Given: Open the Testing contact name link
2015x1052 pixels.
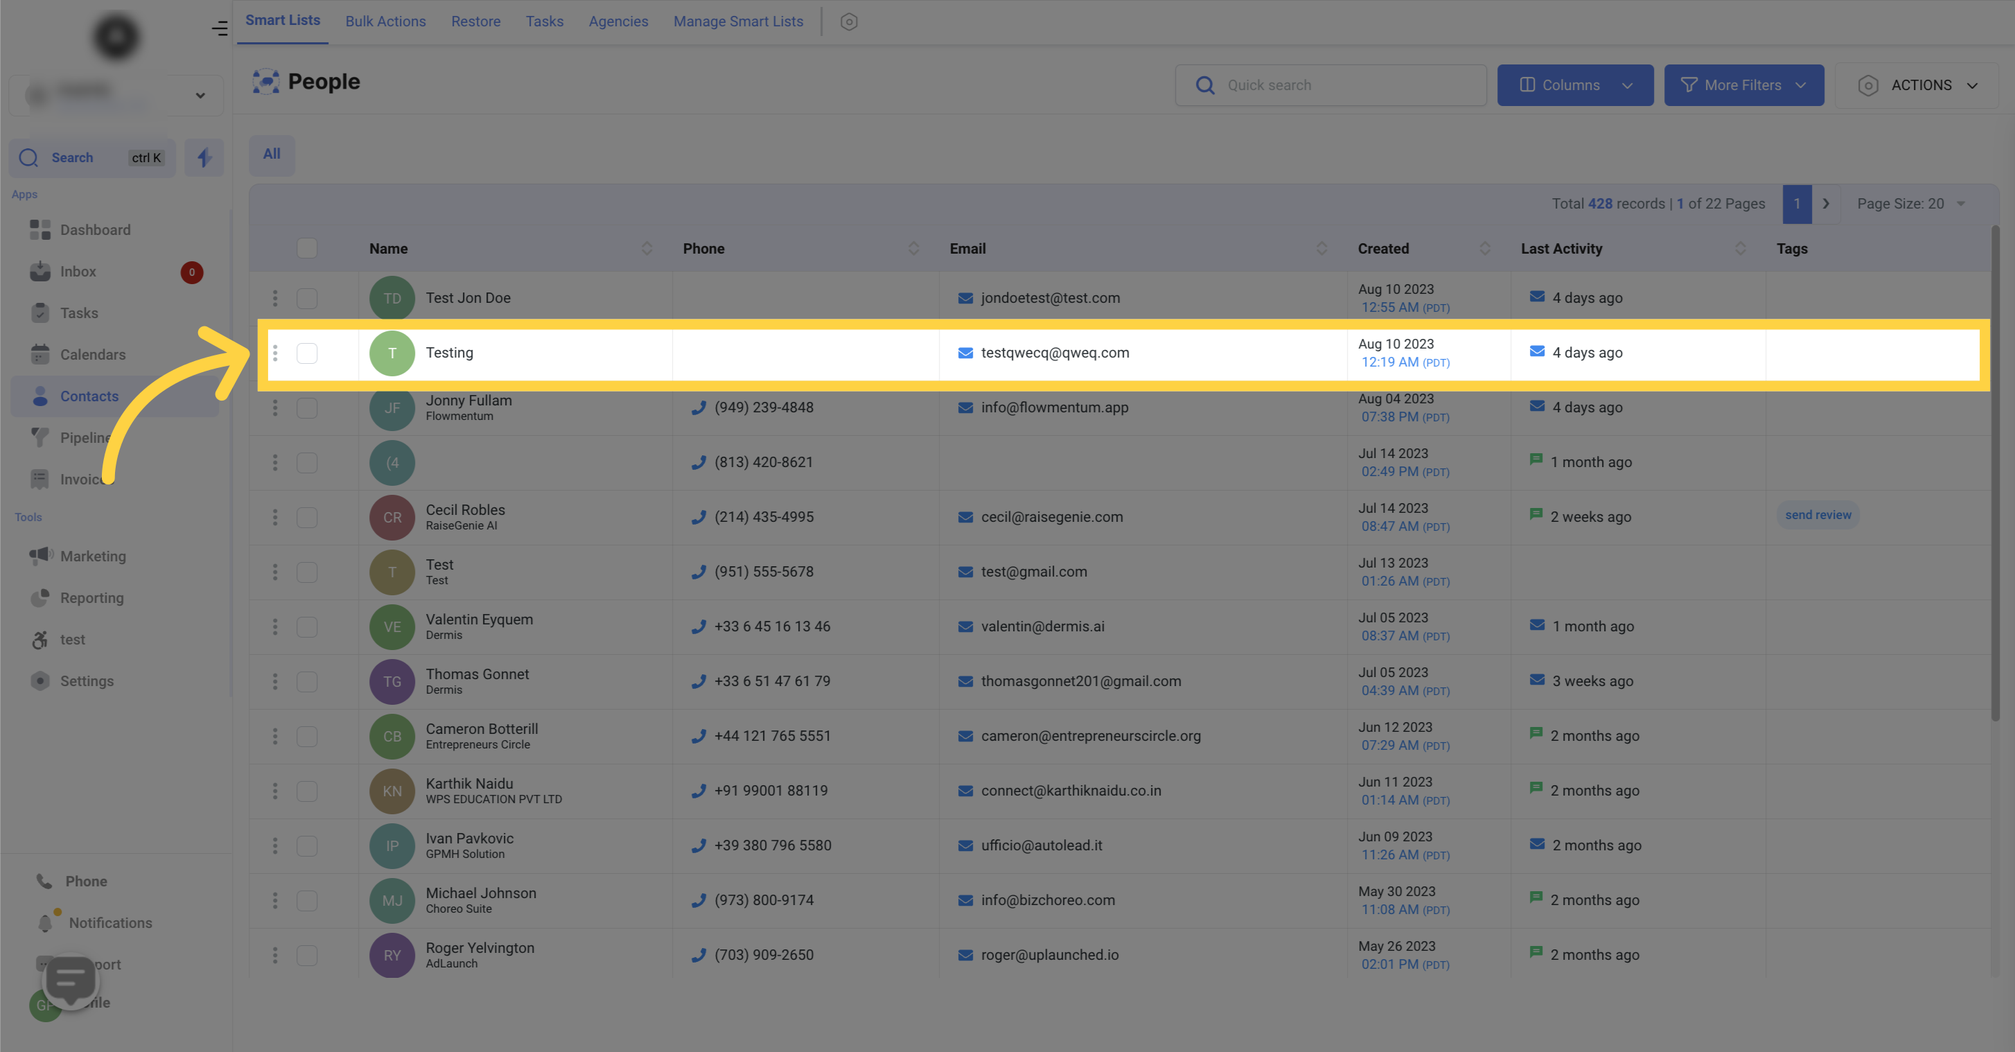Looking at the screenshot, I should coord(449,353).
